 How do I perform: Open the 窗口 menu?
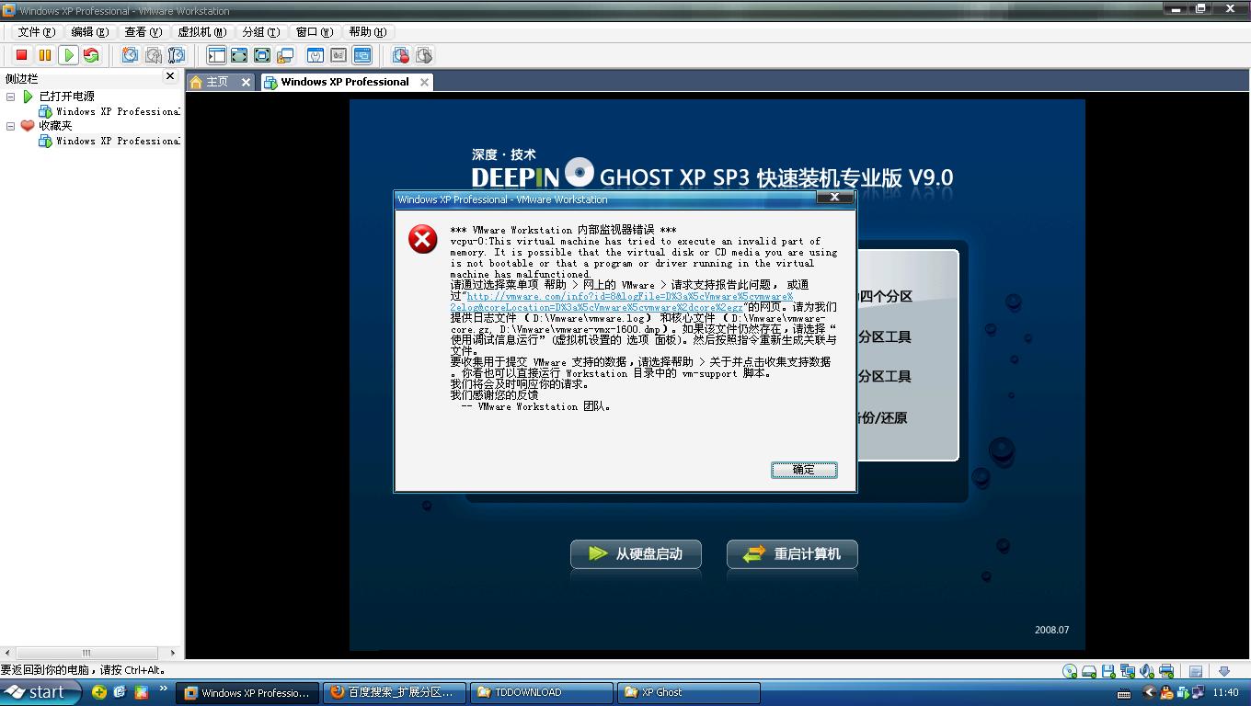(315, 32)
